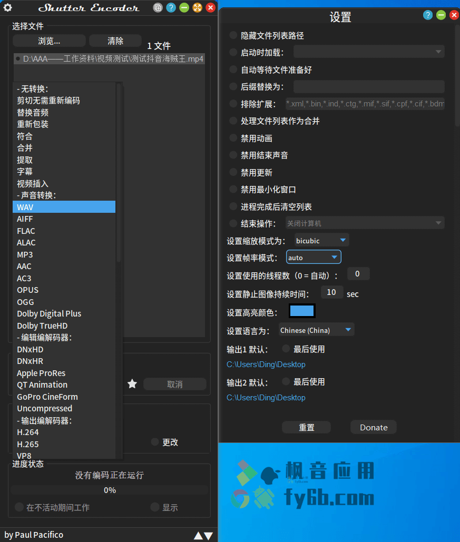
Task: Toggle the 更改 radio option
Action: [155, 442]
